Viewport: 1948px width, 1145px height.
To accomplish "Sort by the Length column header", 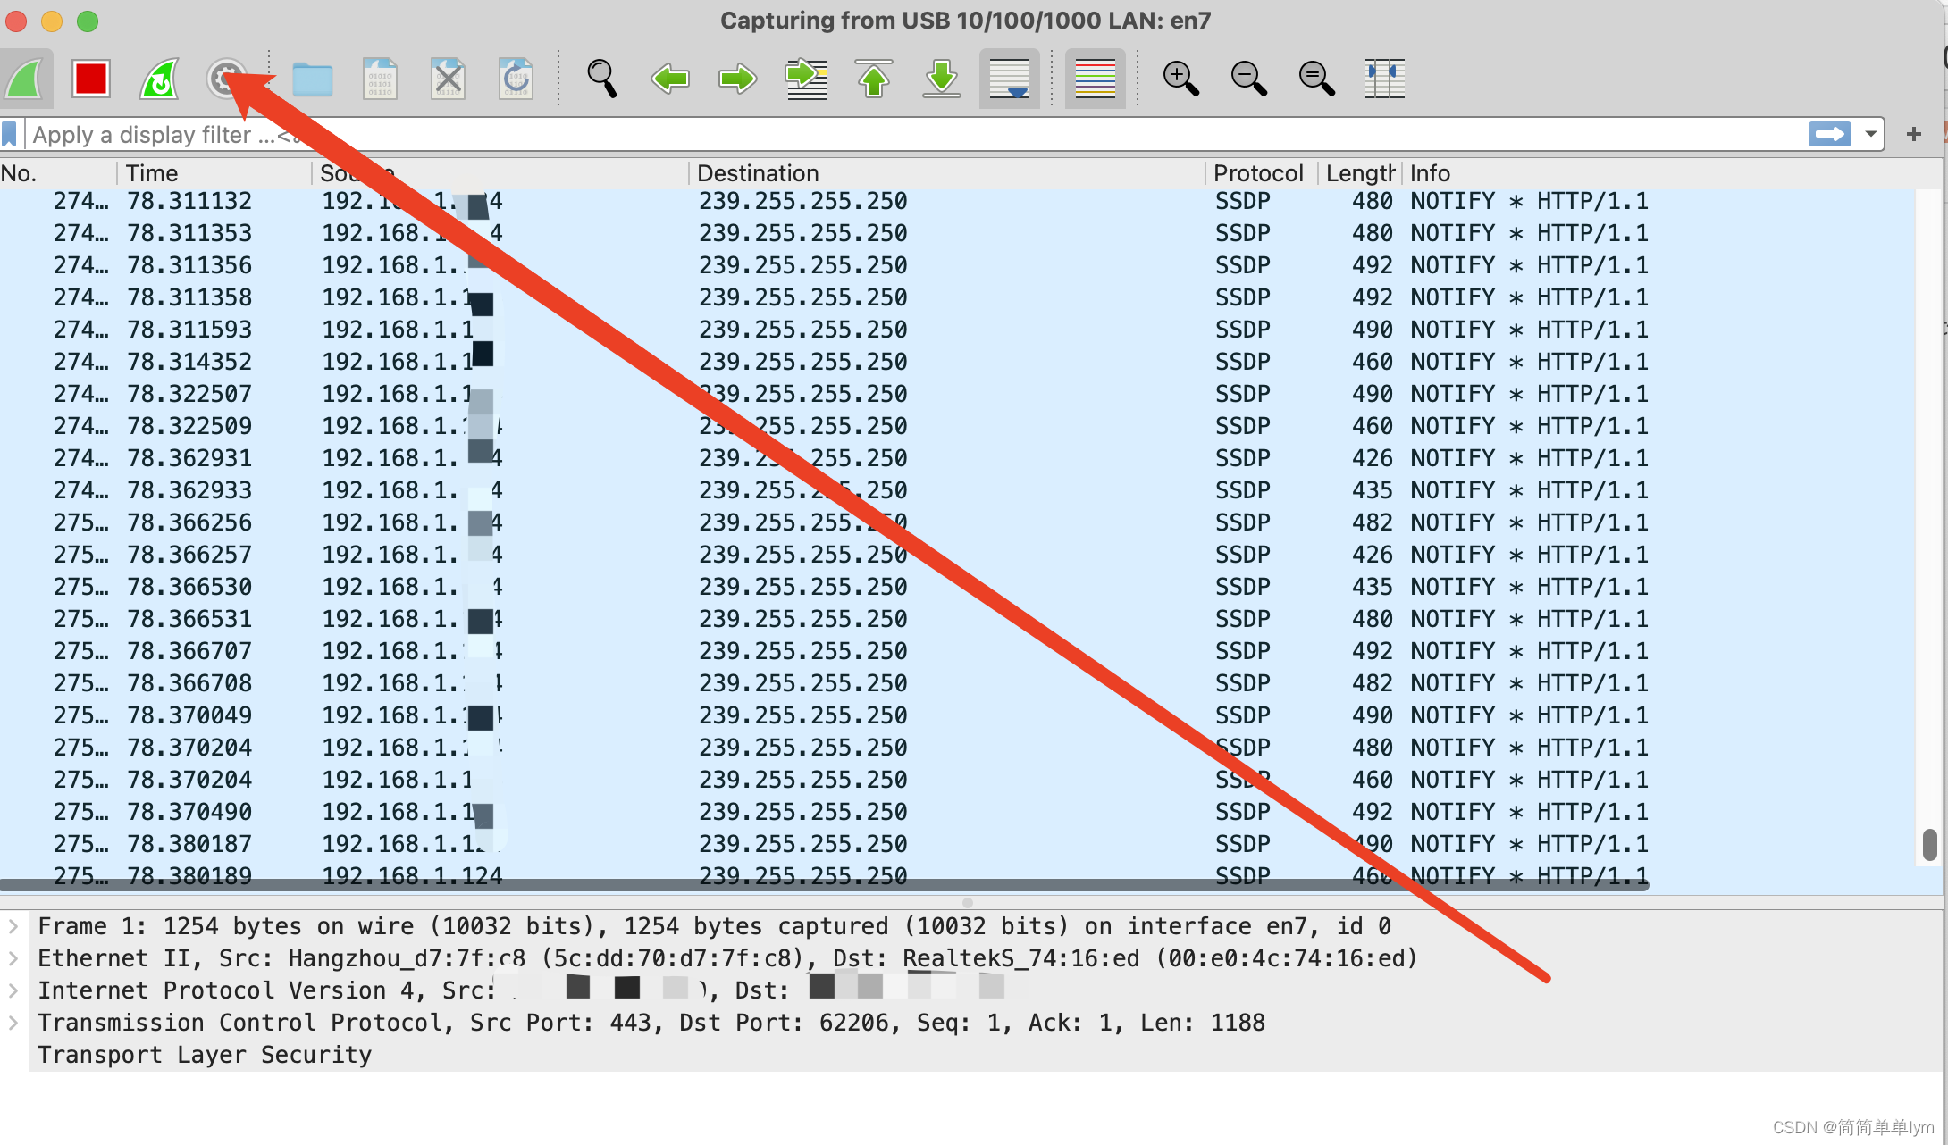I will pos(1360,173).
